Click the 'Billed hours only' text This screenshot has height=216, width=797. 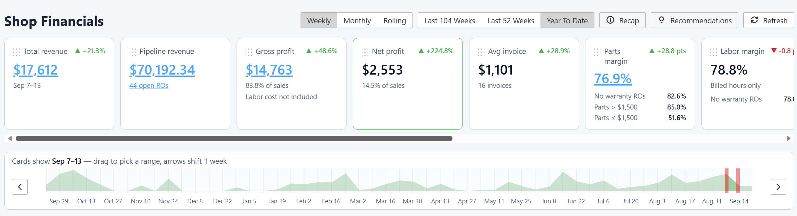point(735,86)
